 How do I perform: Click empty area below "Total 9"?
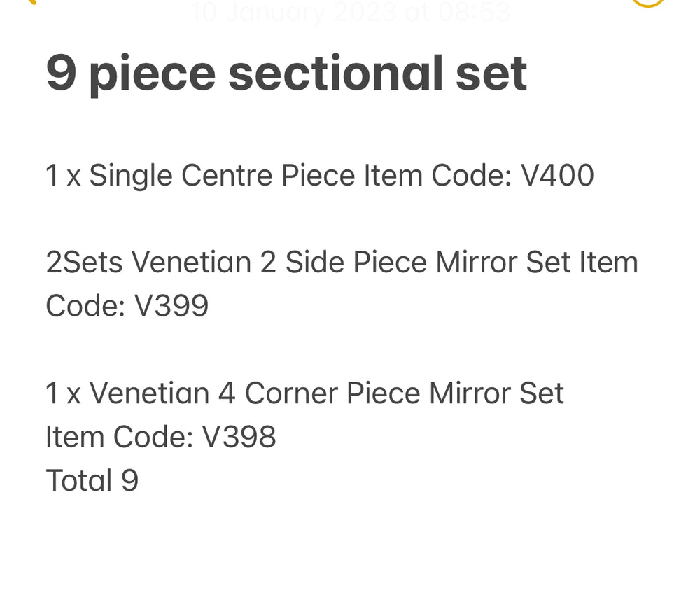[x=350, y=553]
